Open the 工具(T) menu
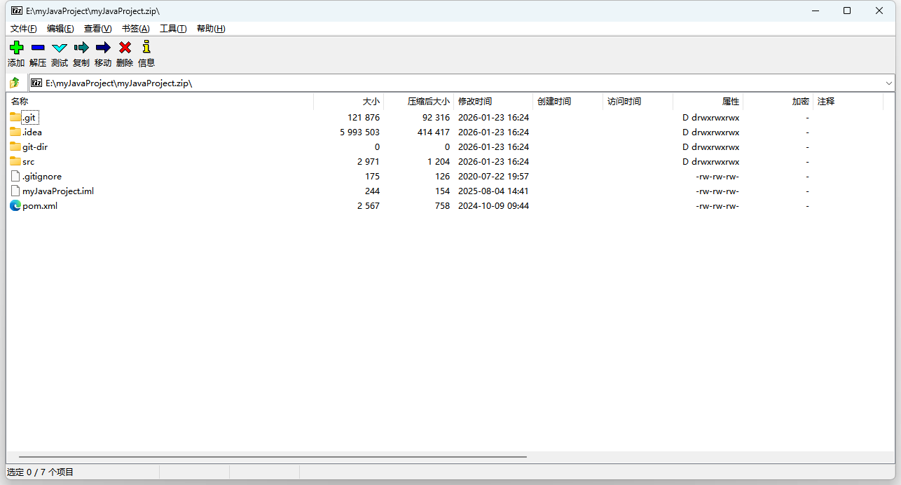901x485 pixels. tap(173, 29)
